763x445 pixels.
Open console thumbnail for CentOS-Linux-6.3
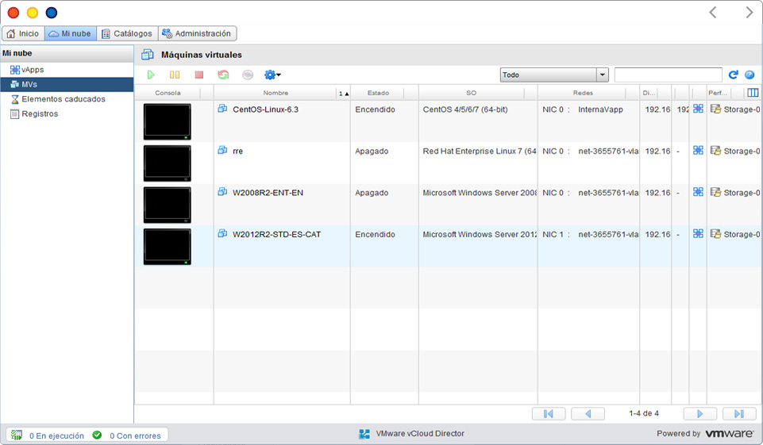click(x=167, y=121)
